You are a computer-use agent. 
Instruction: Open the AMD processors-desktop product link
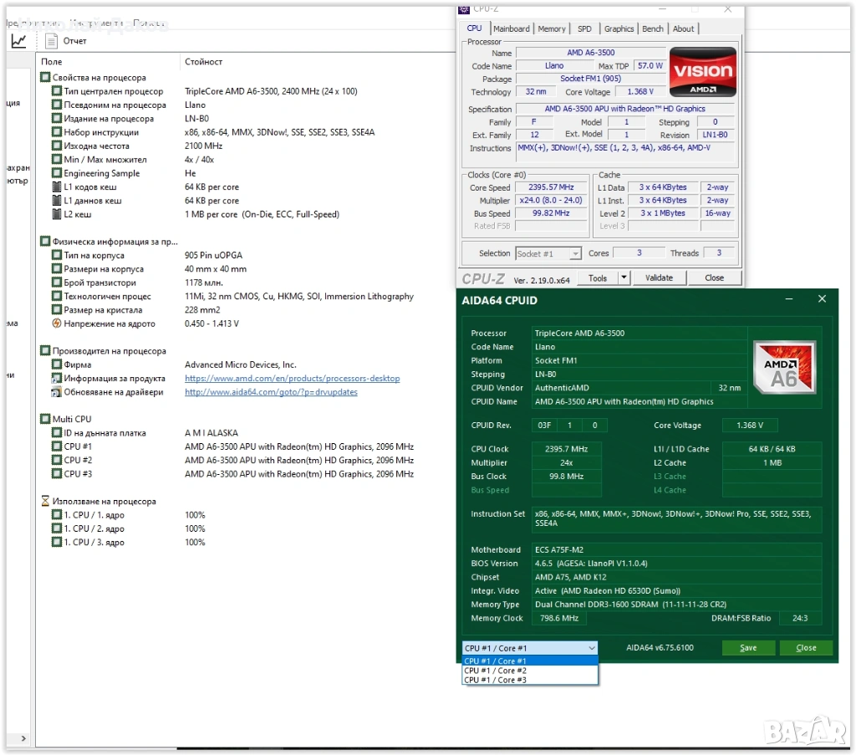(292, 379)
